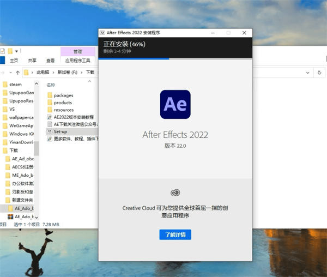Image resolution: width=327 pixels, height=277 pixels.
Task: Click the up-directory arrow in Explorer
Action: point(18,73)
